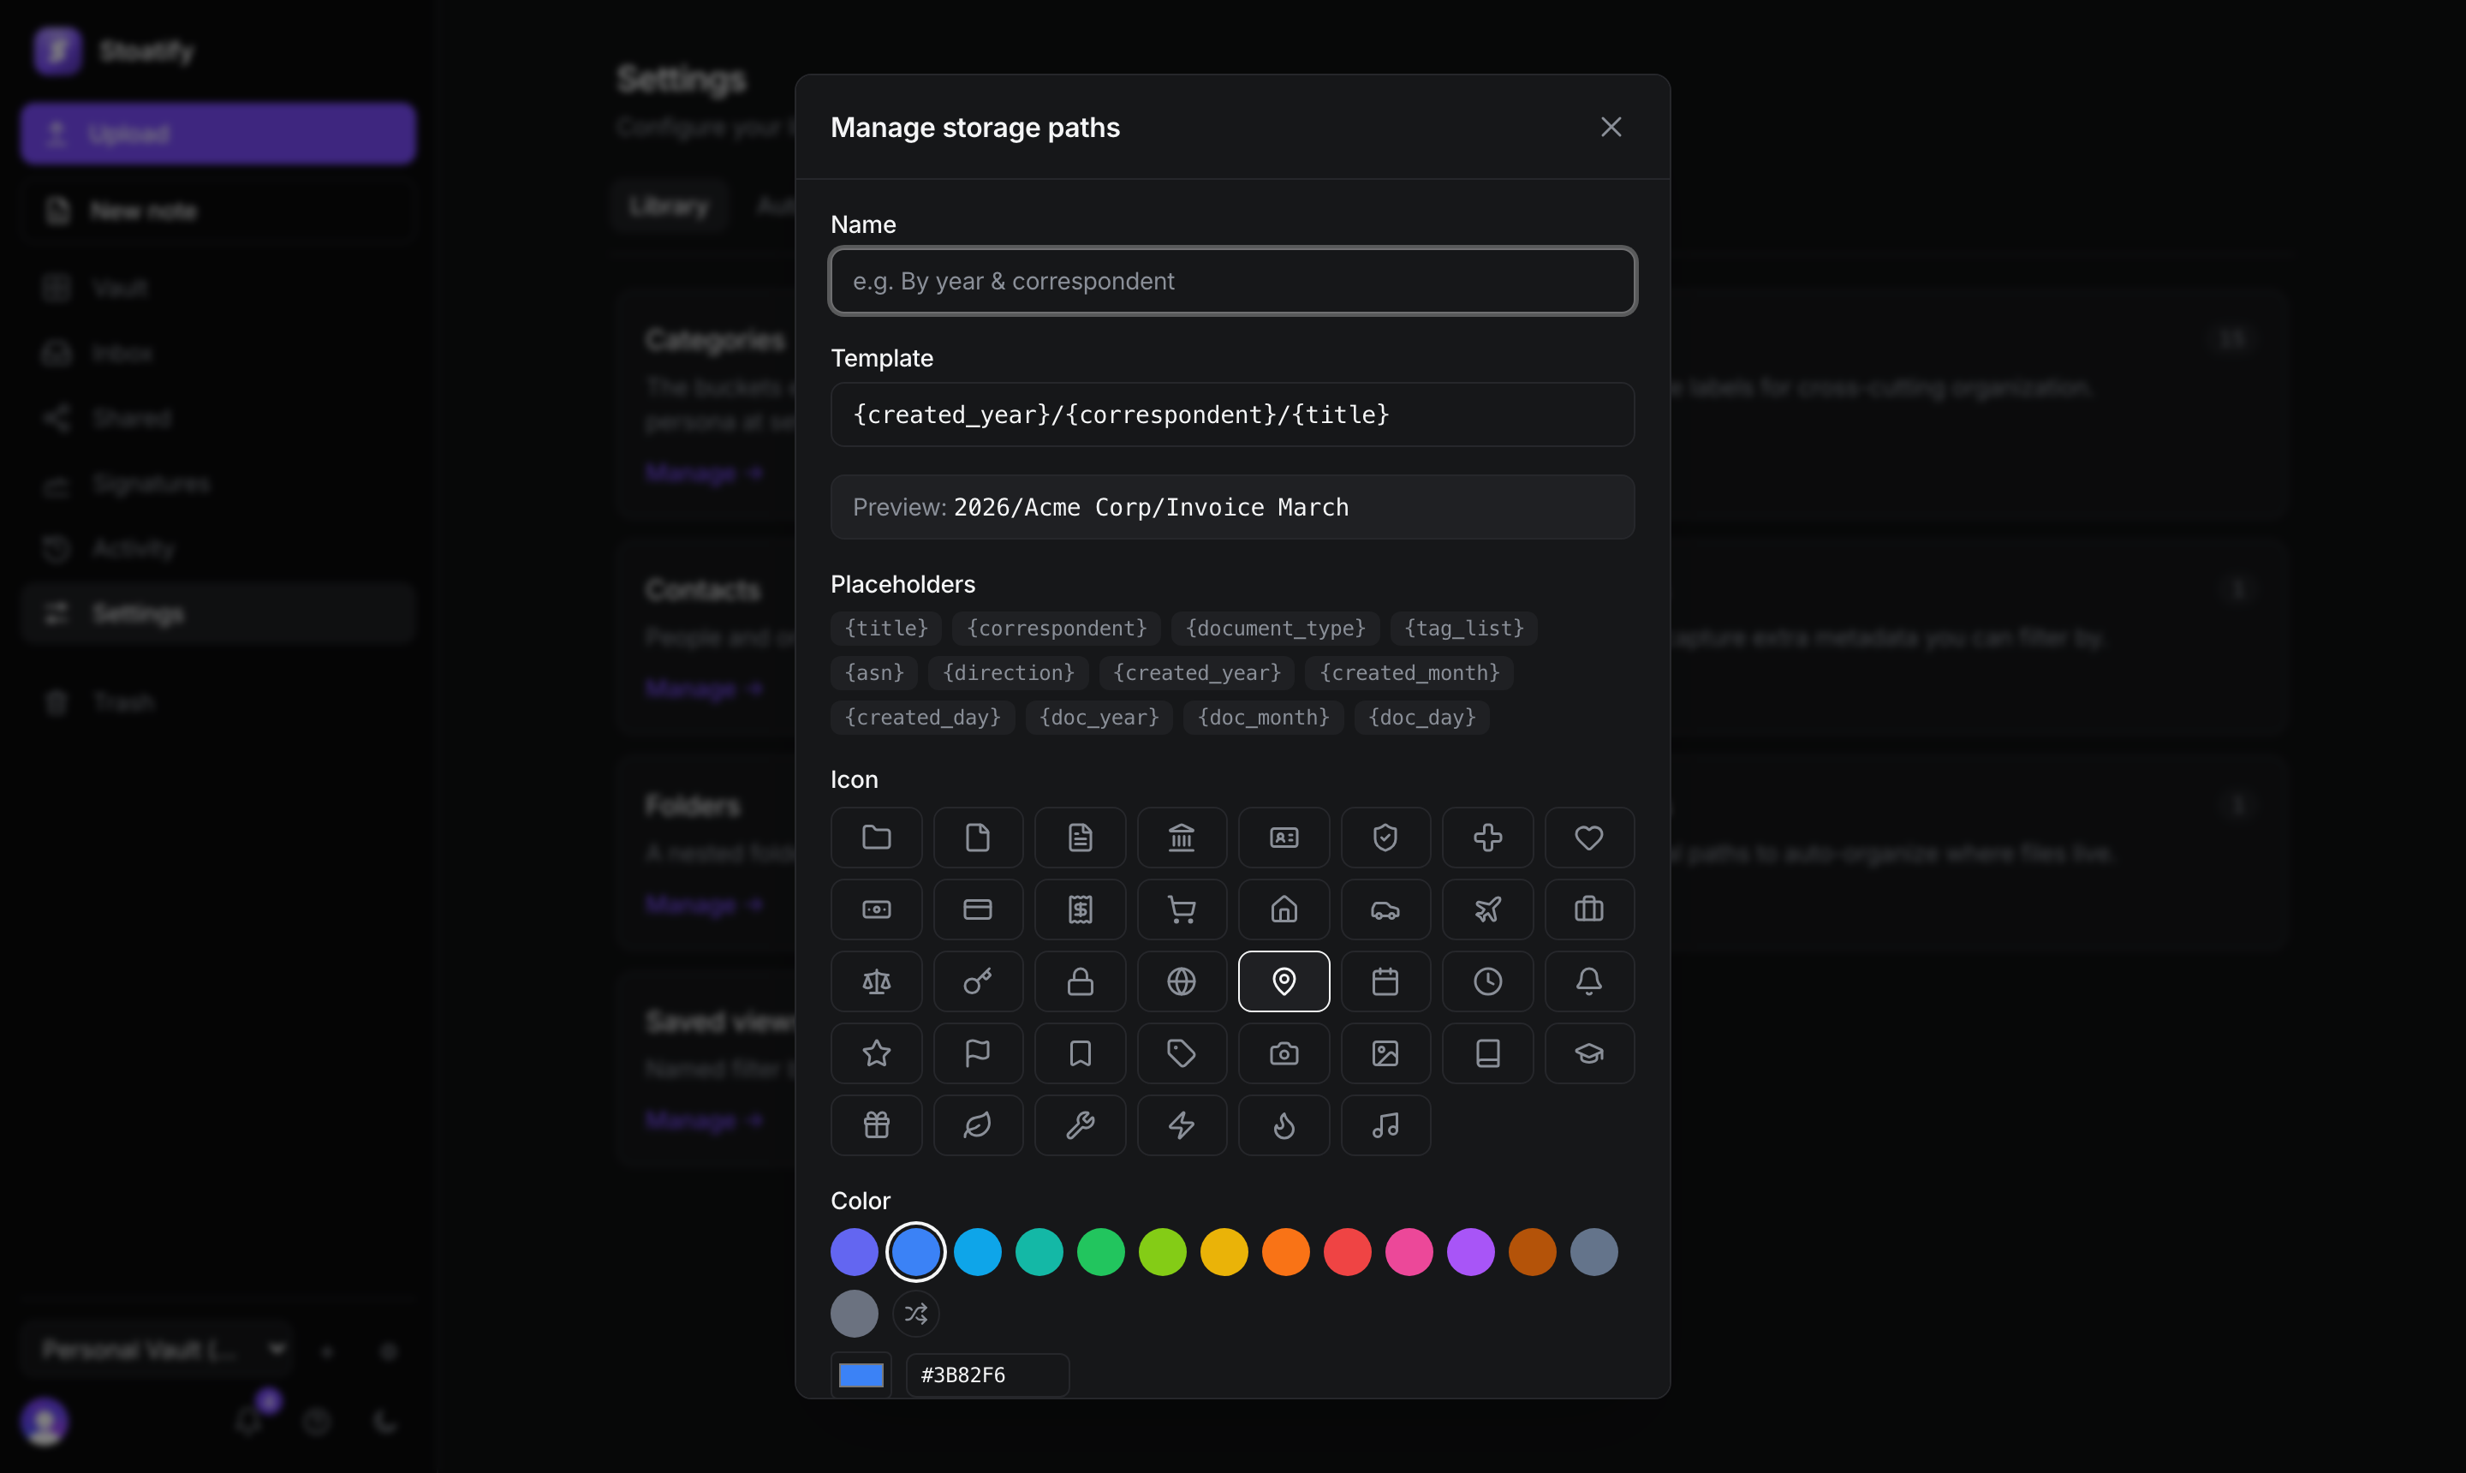The image size is (2466, 1473).
Task: Pick the yellow color swatch
Action: (1224, 1253)
